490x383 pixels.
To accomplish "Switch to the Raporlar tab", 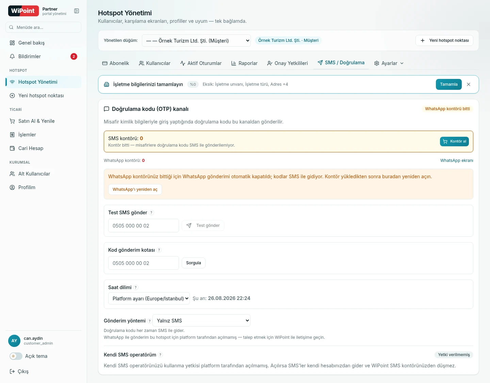I will click(x=244, y=63).
